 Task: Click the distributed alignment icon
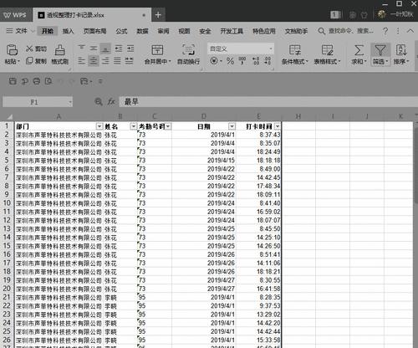(x=129, y=60)
